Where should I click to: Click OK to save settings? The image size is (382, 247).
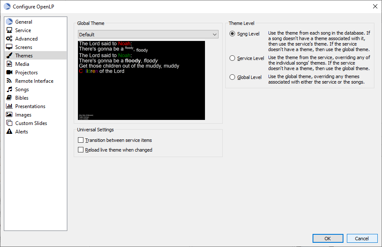click(328, 238)
